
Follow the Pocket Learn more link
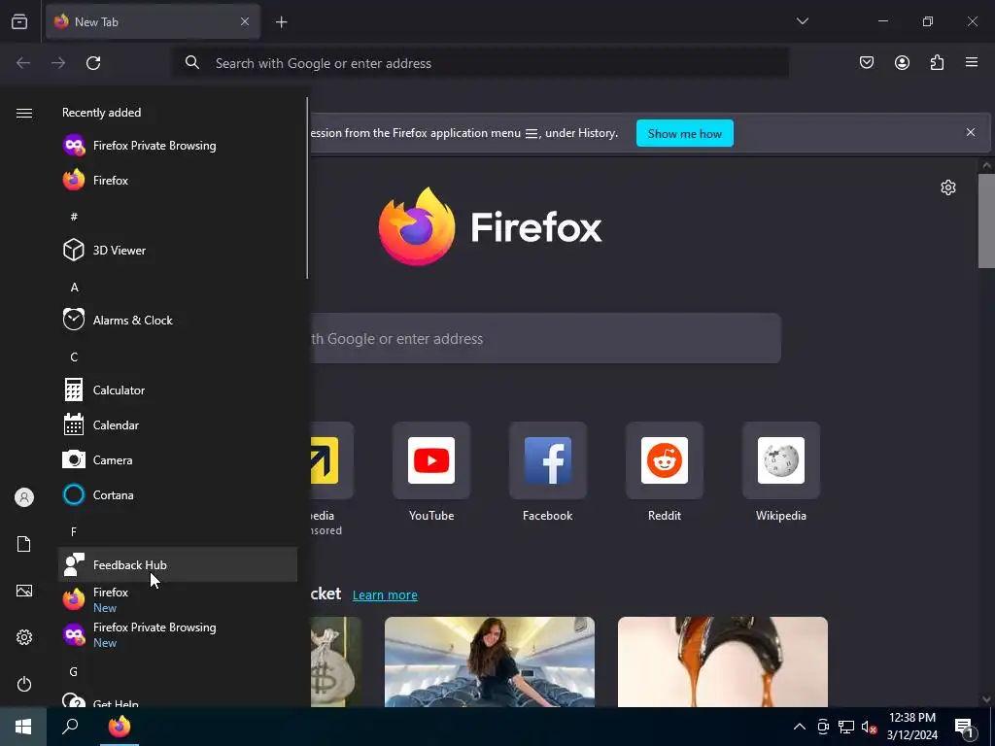385,595
